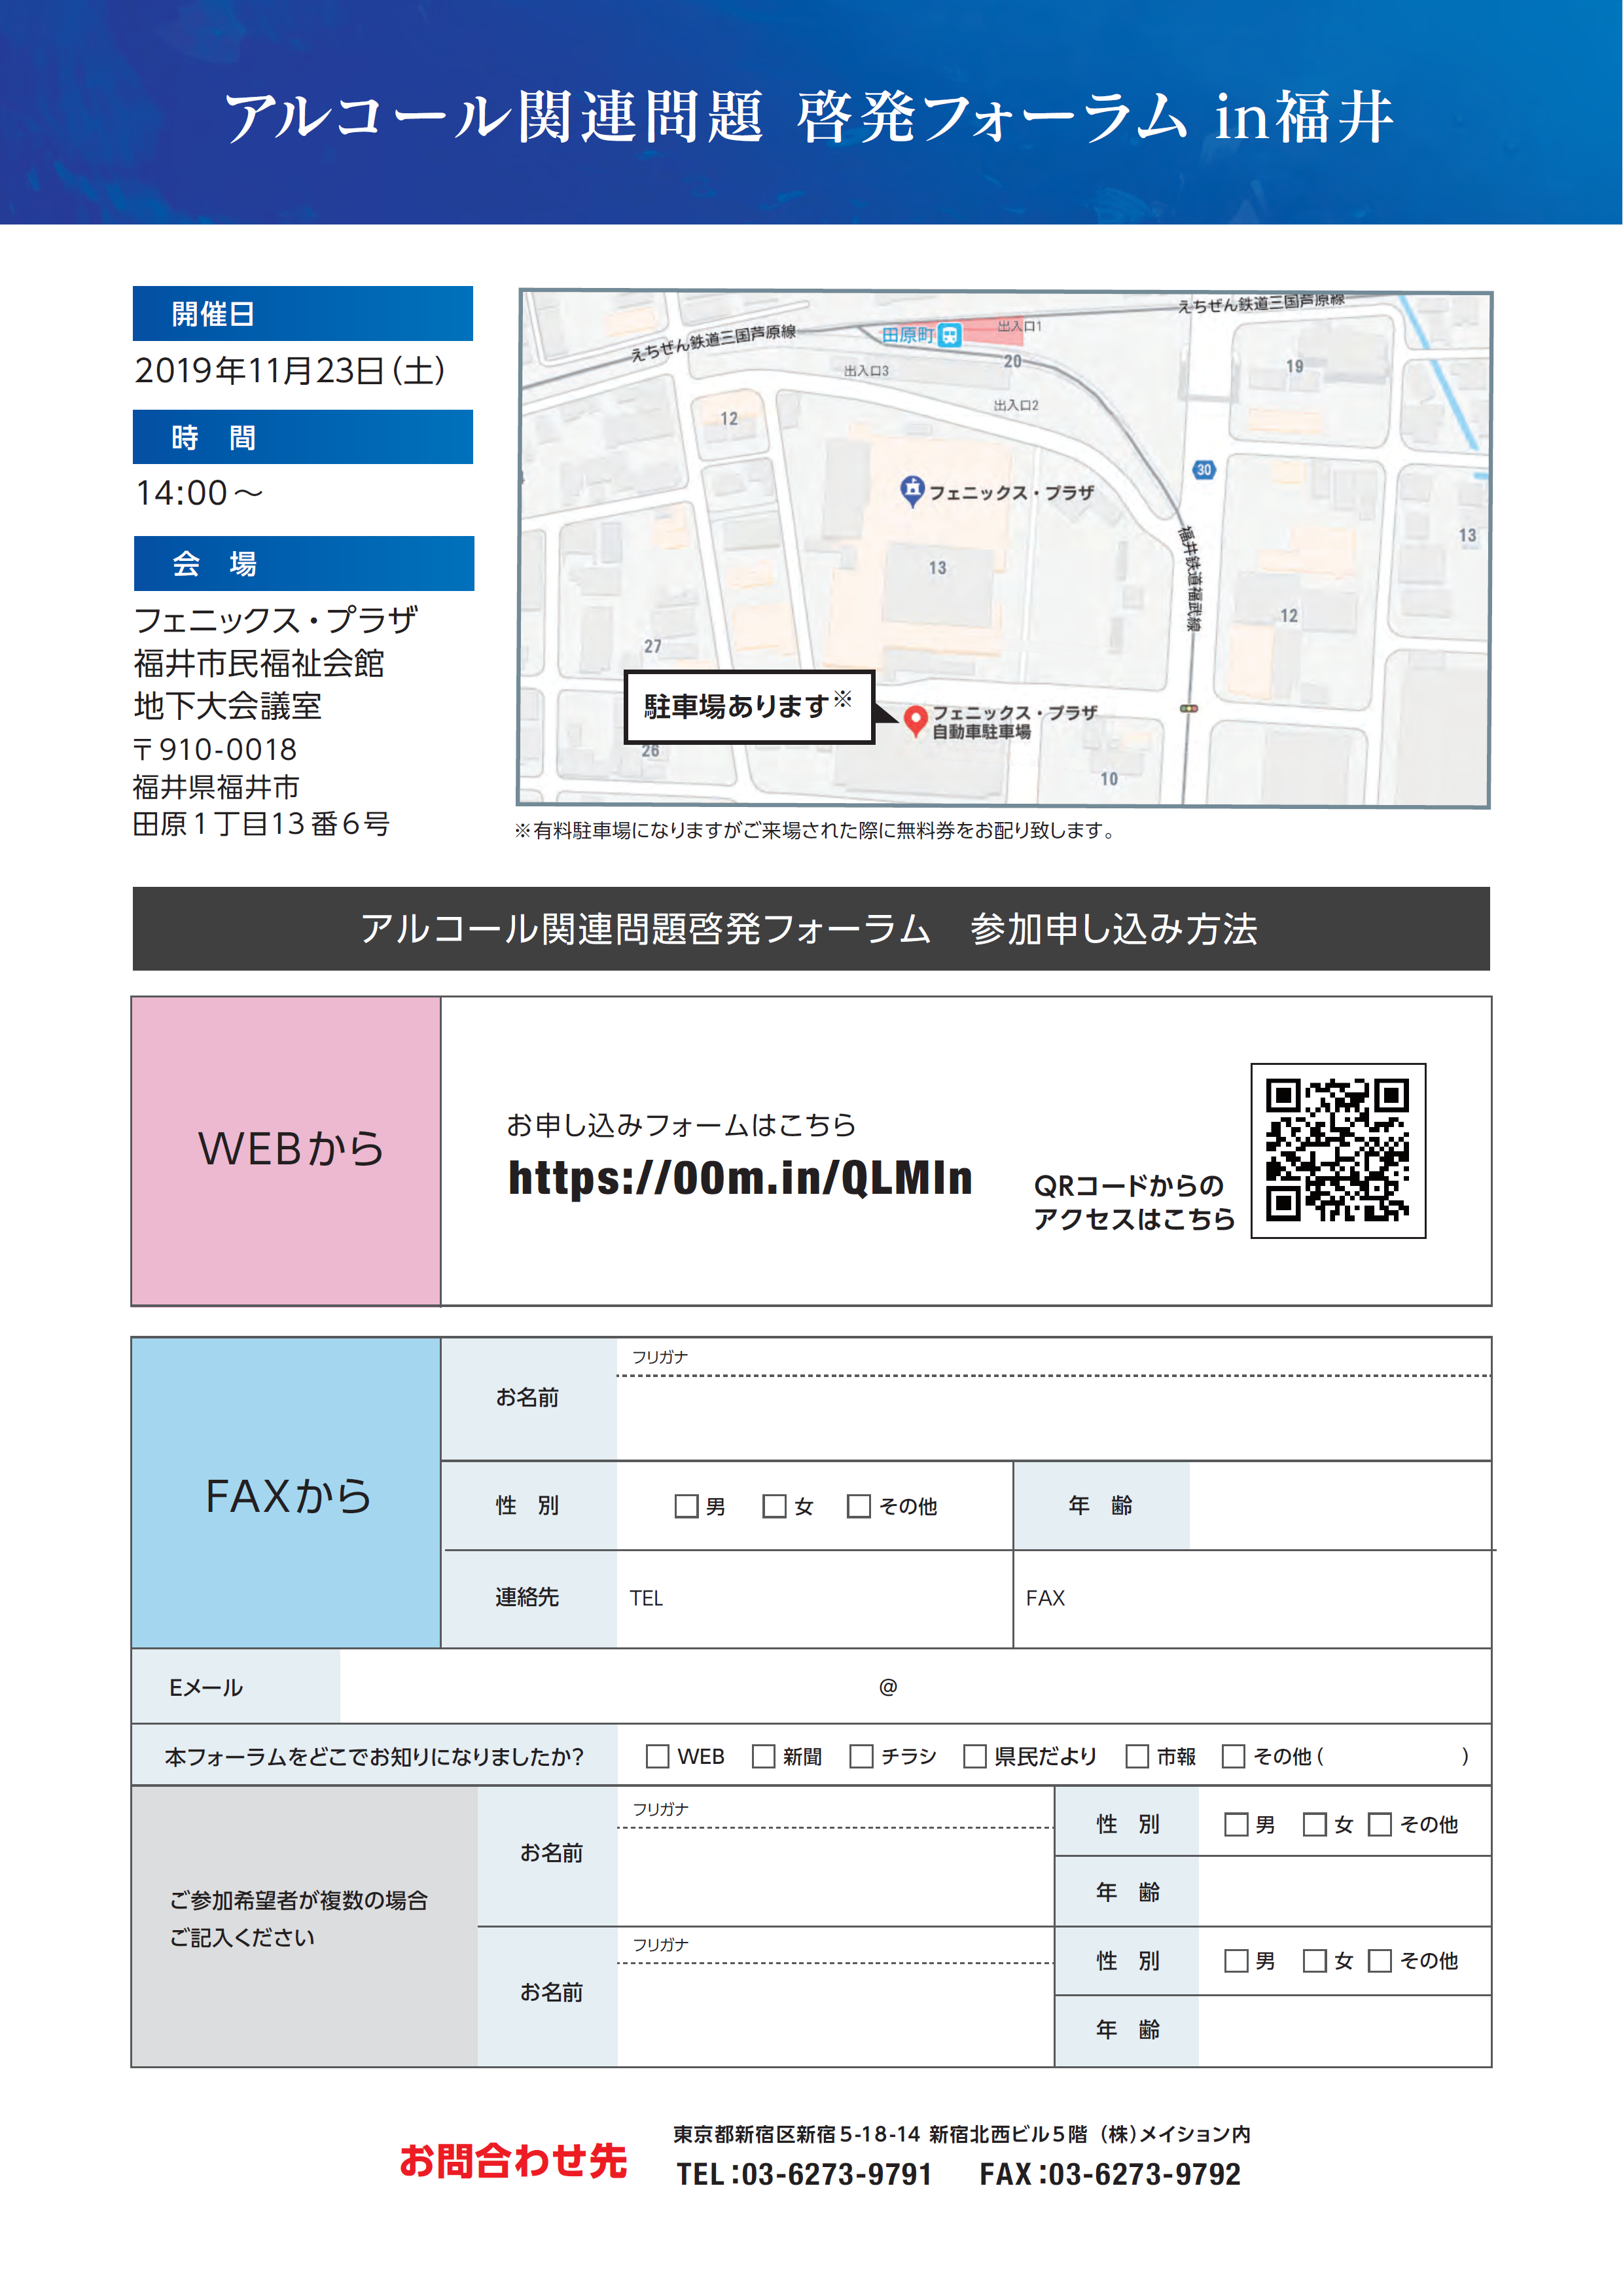Tick the チラシ checkbox
Screen dimensions: 1623x2296
tap(860, 1756)
